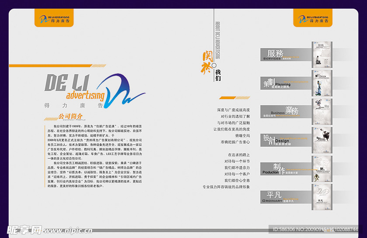Click the large blue swoosh DL logo mark
Screen dimensions: 367x238
tap(121, 91)
